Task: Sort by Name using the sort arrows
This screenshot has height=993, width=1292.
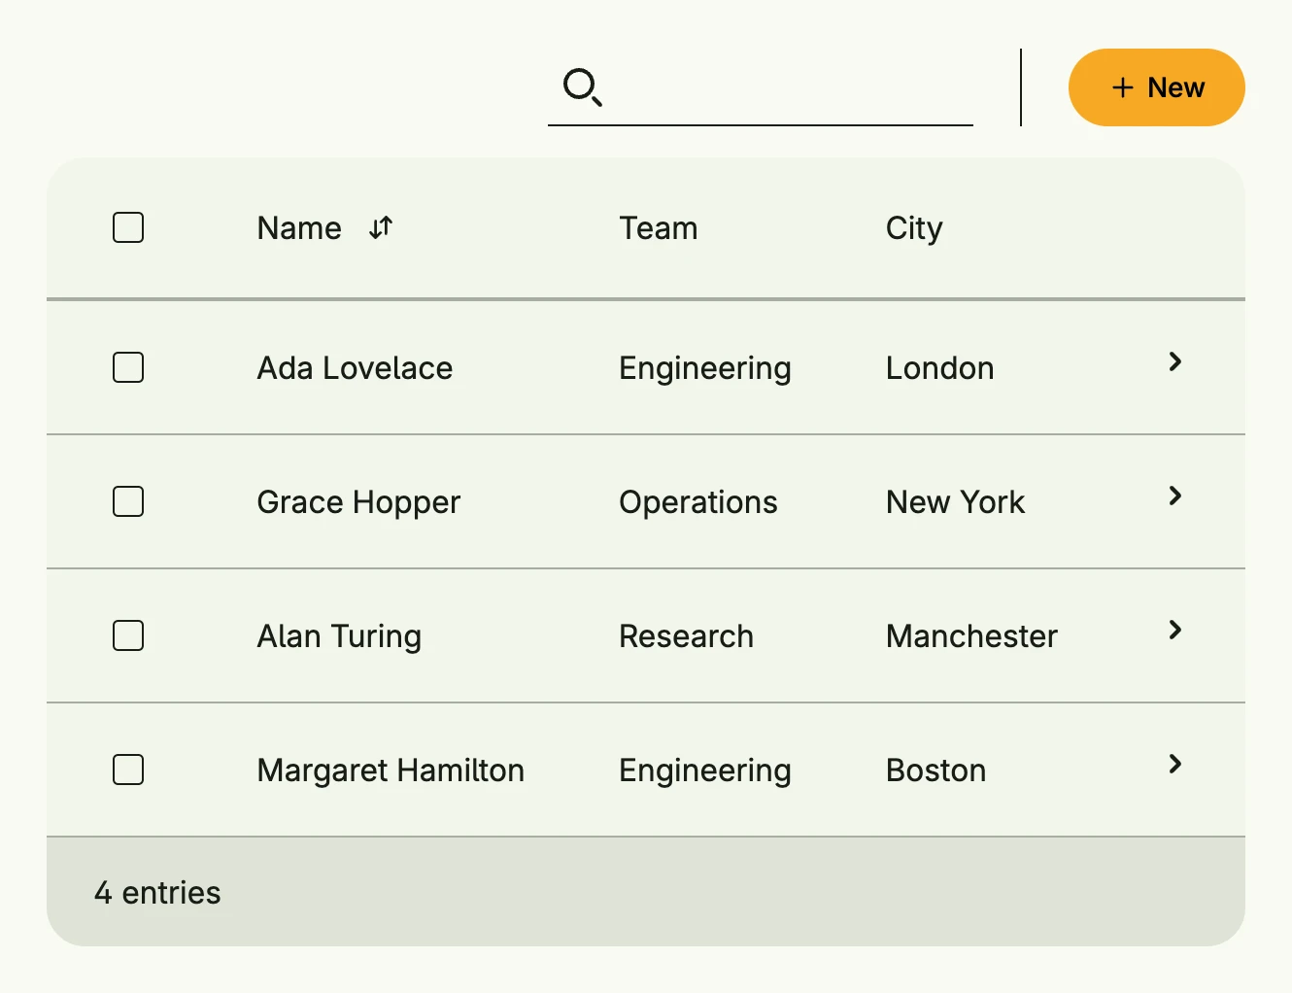Action: (x=381, y=227)
